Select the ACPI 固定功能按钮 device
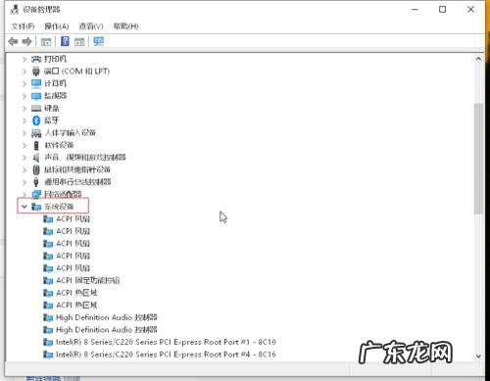490x381 pixels. pyautogui.click(x=88, y=280)
